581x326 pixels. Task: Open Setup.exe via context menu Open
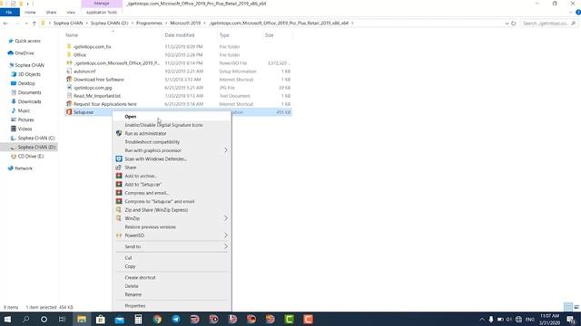pos(131,117)
